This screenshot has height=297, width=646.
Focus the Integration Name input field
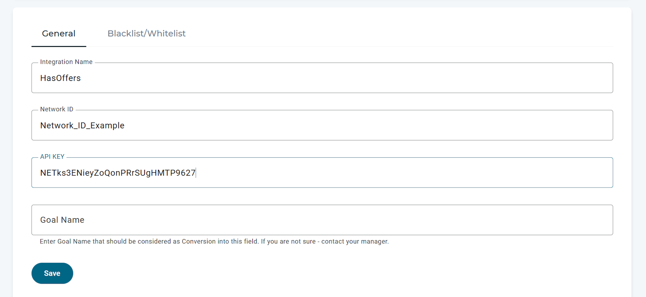[x=322, y=78]
